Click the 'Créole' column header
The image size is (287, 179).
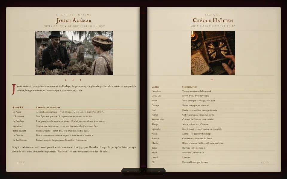(155, 87)
